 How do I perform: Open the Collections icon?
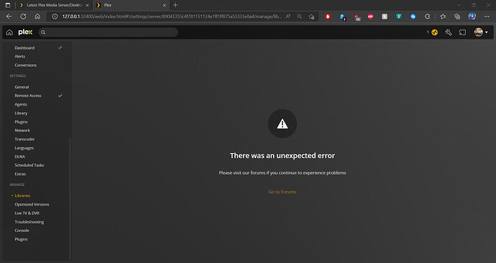click(457, 17)
